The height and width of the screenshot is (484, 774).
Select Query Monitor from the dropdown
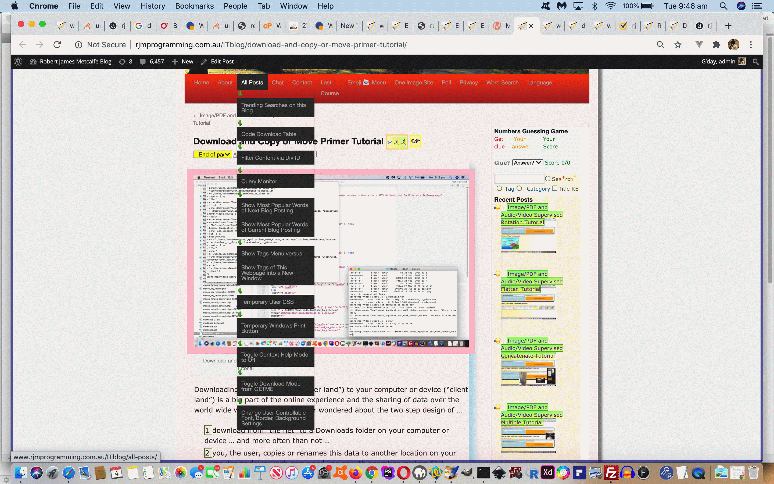(x=275, y=181)
